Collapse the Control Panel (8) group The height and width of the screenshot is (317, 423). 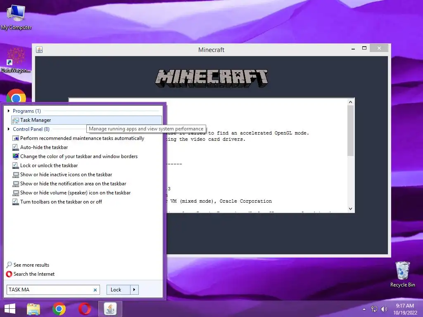pos(9,129)
